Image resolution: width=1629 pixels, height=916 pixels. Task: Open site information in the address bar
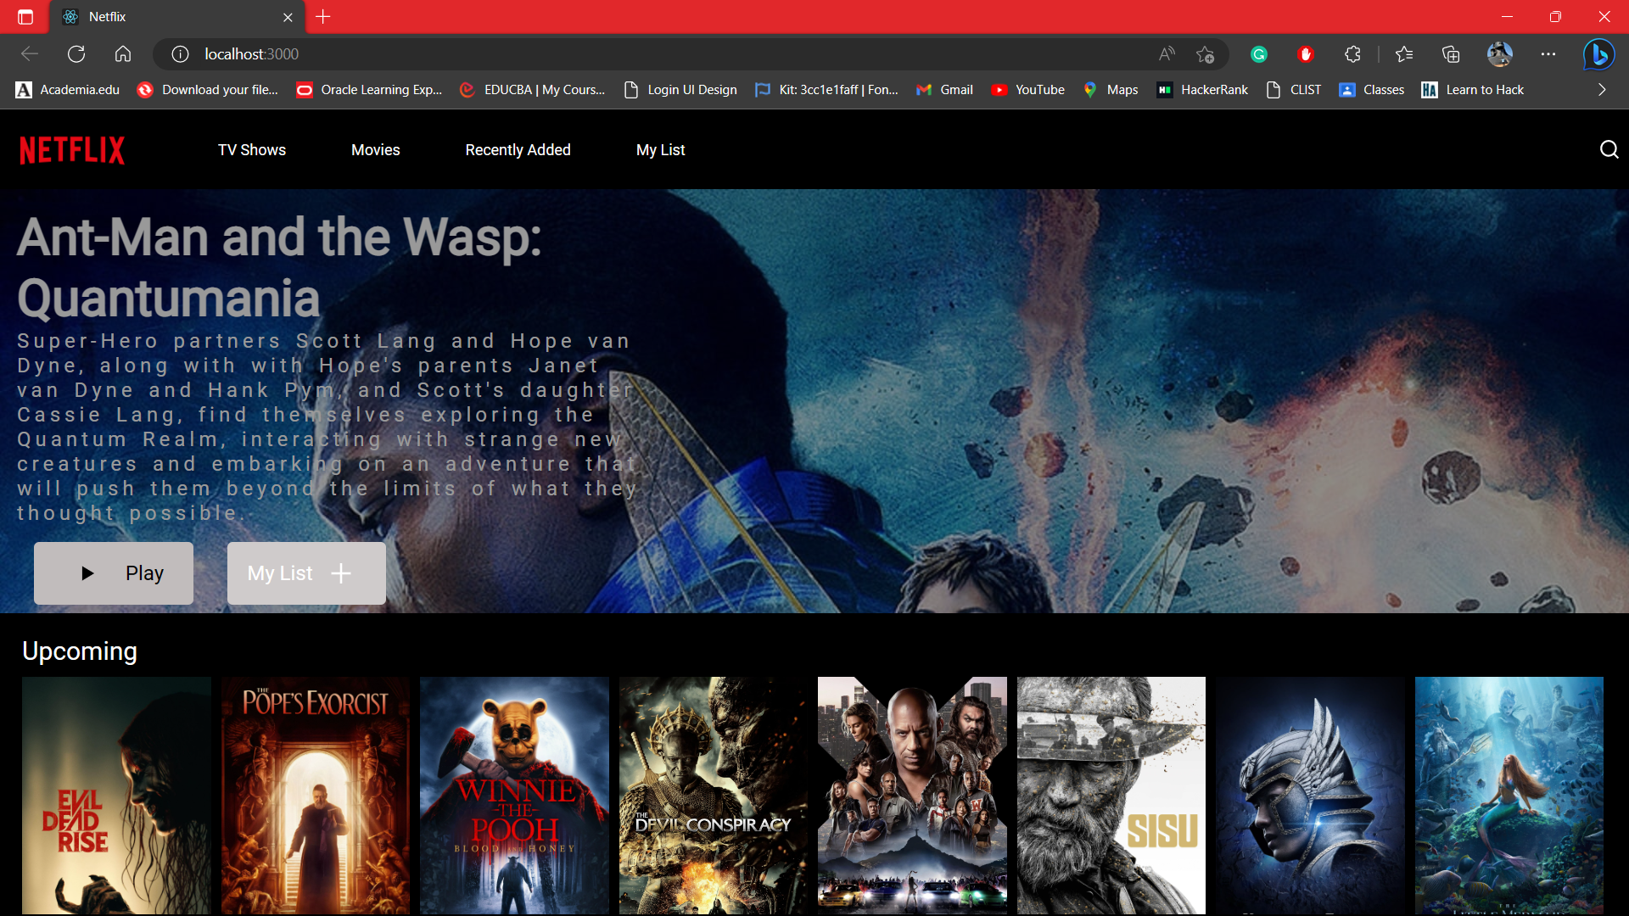click(179, 53)
